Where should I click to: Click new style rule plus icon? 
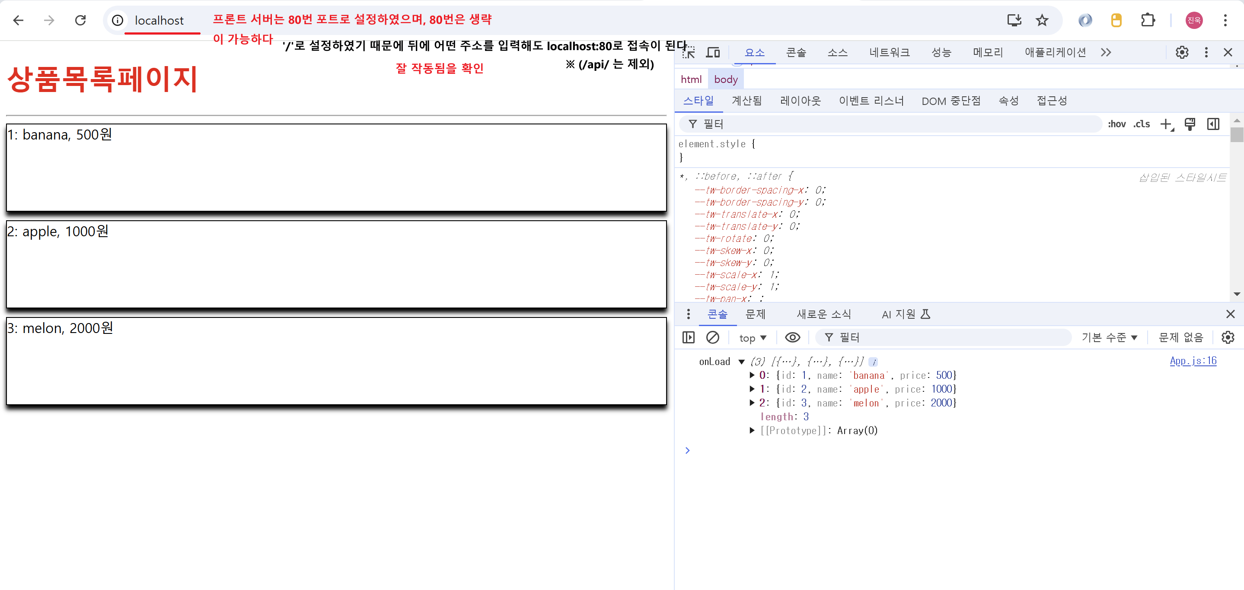(x=1166, y=124)
